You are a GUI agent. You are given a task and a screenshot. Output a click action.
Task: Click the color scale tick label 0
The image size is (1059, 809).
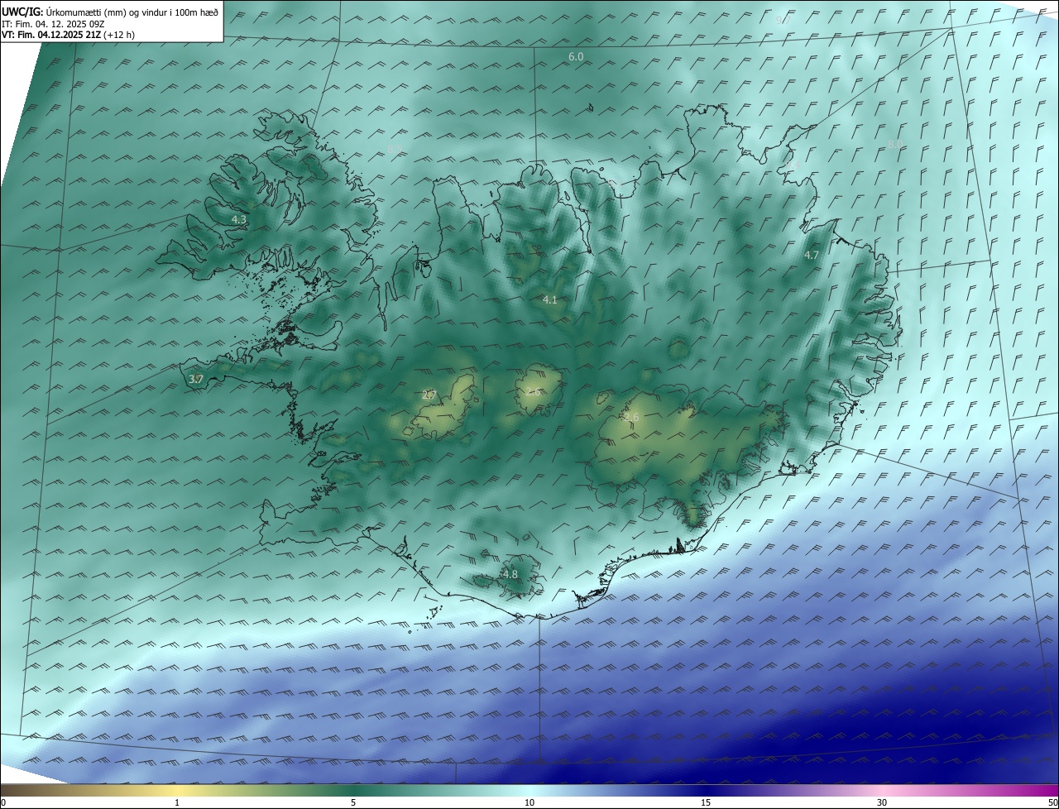coord(3,802)
